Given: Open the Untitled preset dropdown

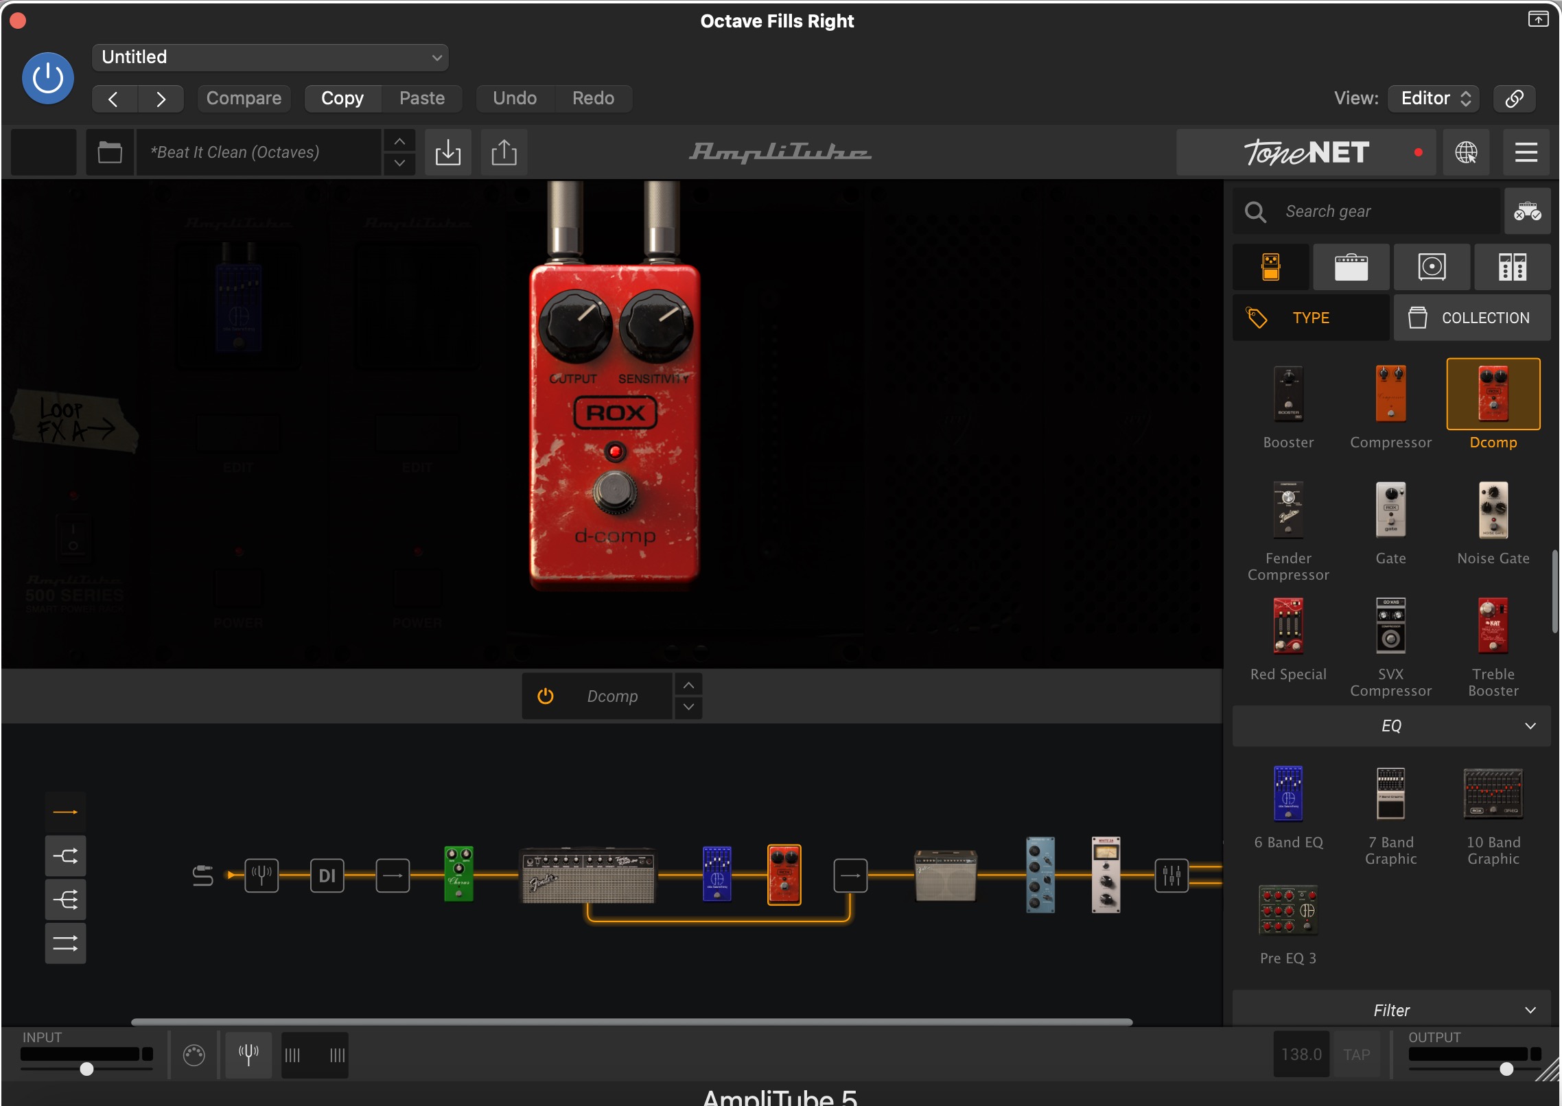Looking at the screenshot, I should click(x=270, y=57).
